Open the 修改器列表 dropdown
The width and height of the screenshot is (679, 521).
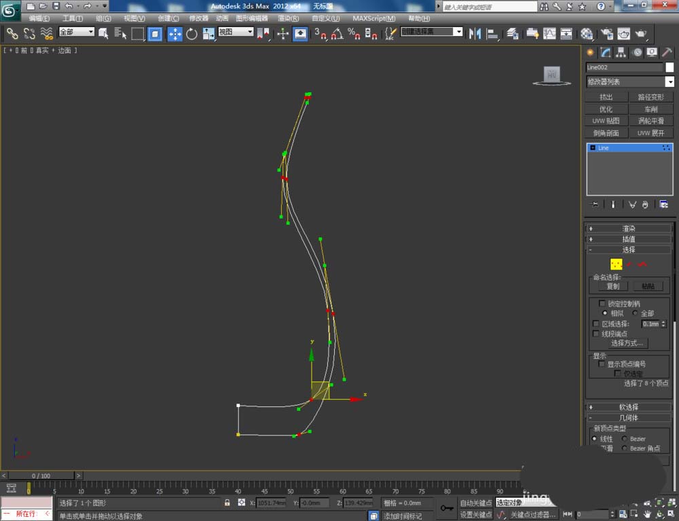point(630,81)
